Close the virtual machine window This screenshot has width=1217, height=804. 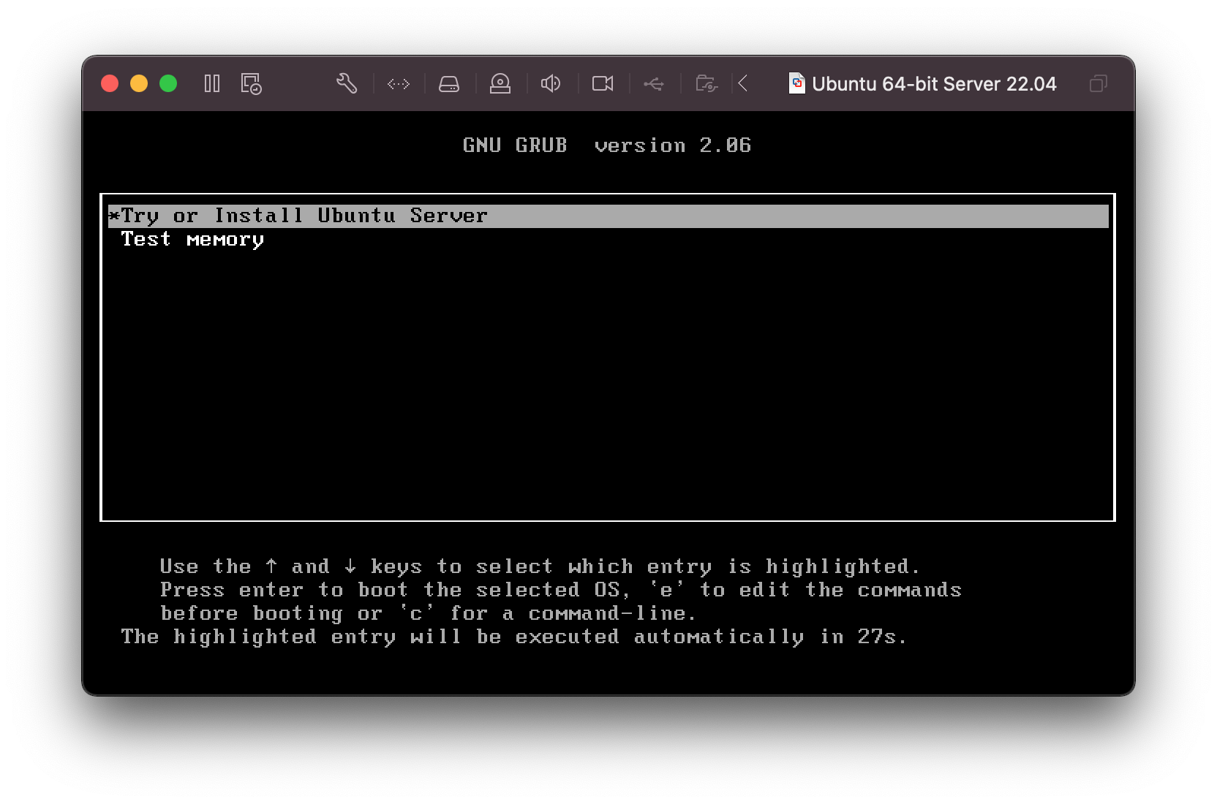tap(110, 83)
